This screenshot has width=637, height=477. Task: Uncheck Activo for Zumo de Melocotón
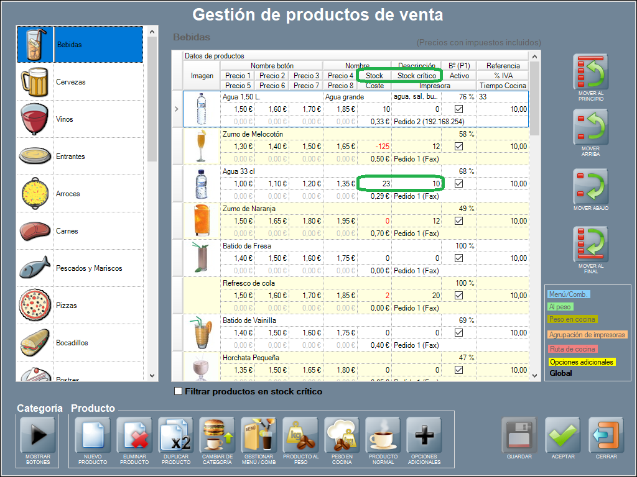coord(459,147)
